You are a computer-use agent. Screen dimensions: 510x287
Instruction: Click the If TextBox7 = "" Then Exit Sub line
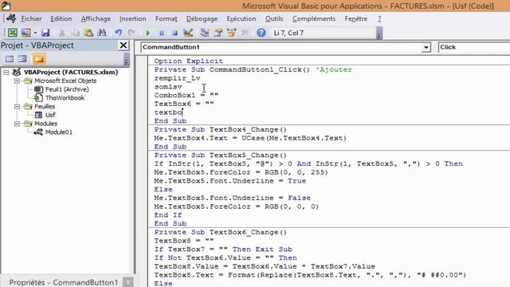[223, 250]
